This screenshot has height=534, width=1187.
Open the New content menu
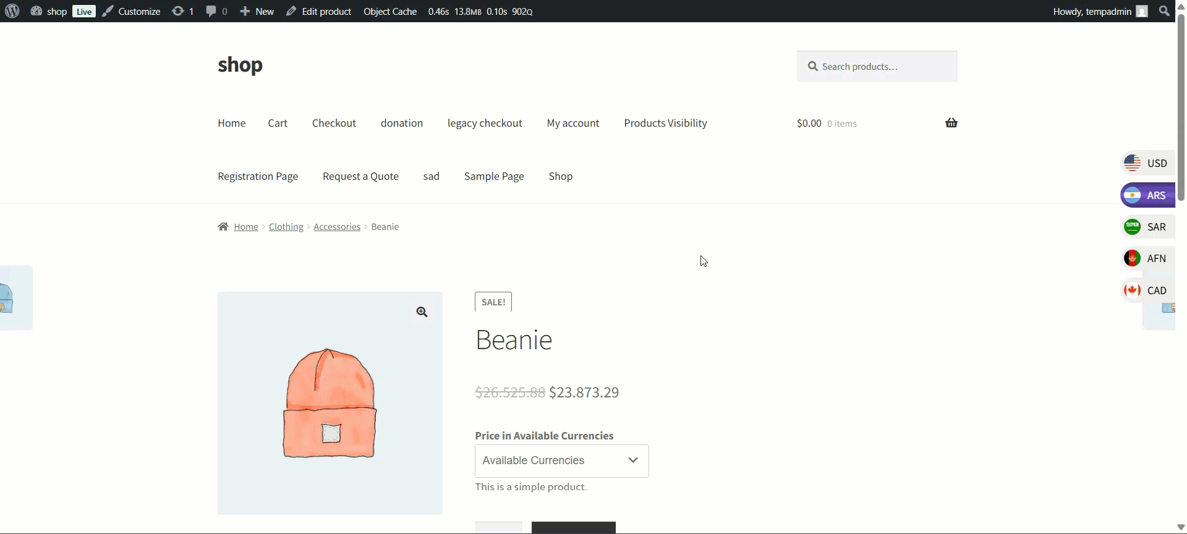pyautogui.click(x=257, y=11)
